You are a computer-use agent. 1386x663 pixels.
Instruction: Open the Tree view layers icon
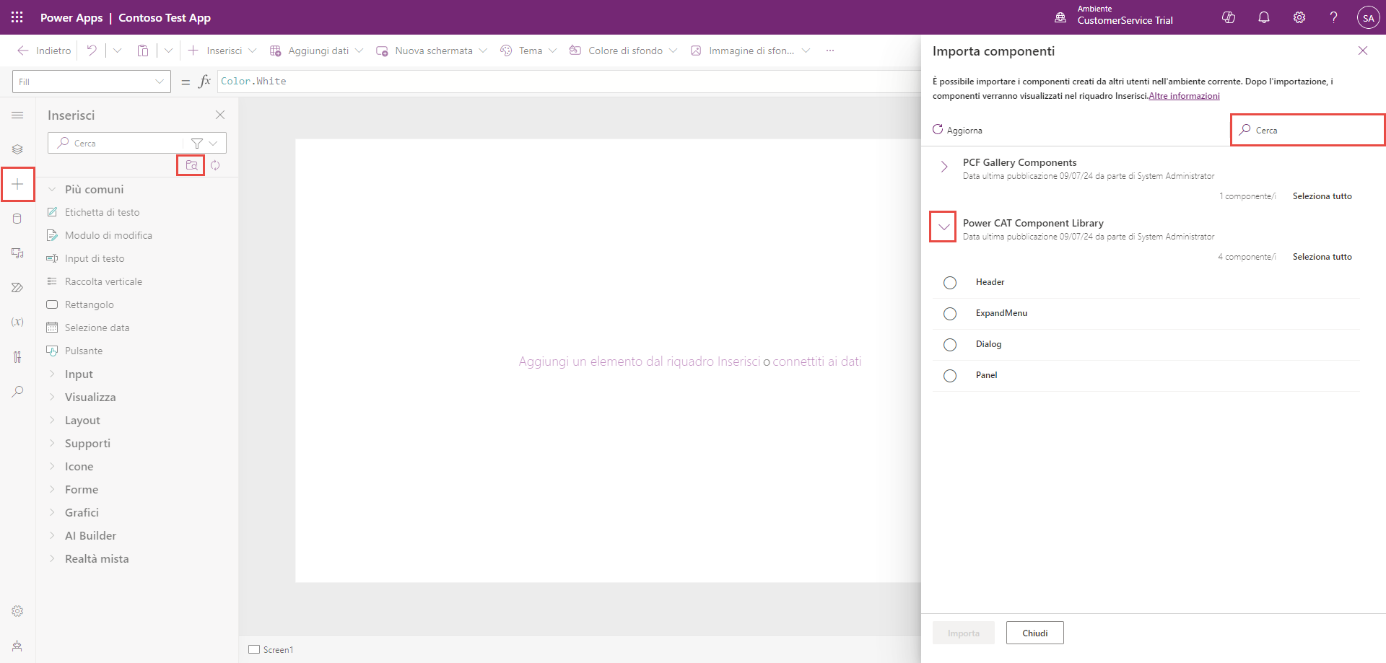pyautogui.click(x=17, y=149)
